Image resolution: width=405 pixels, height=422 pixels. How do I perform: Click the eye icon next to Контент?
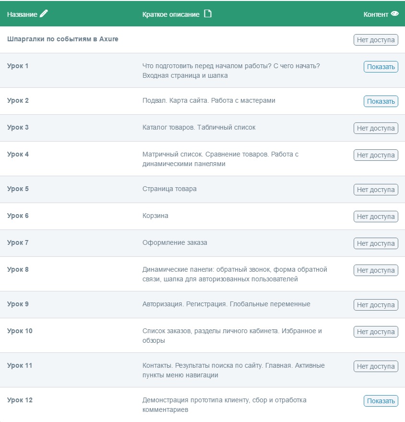[395, 14]
